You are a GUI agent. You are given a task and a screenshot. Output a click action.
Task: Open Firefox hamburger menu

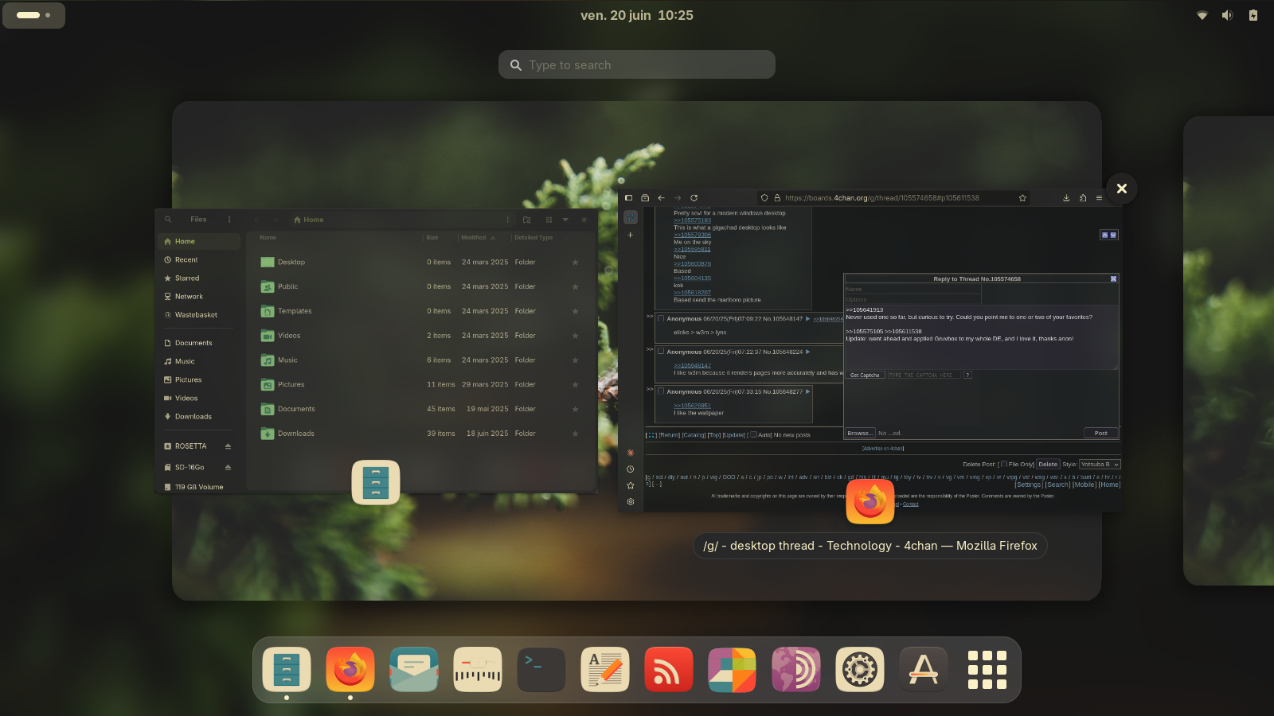(1099, 198)
